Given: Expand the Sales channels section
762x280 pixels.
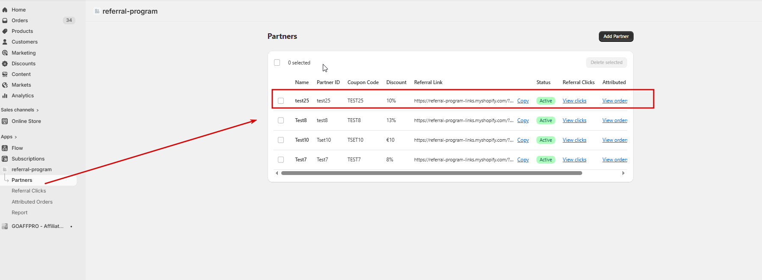Looking at the screenshot, I should (x=38, y=110).
